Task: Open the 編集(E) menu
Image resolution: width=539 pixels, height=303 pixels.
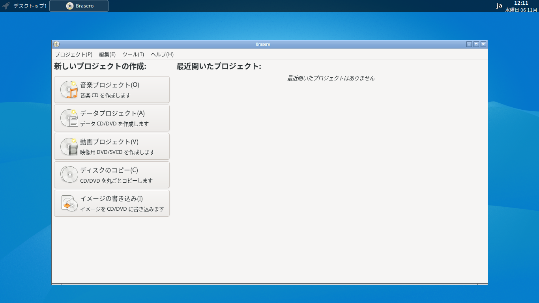Action: point(107,54)
